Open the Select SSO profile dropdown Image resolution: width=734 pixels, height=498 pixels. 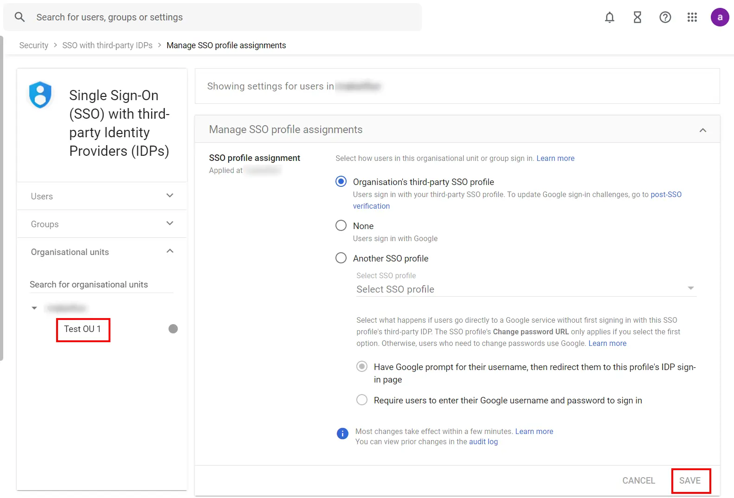(526, 289)
